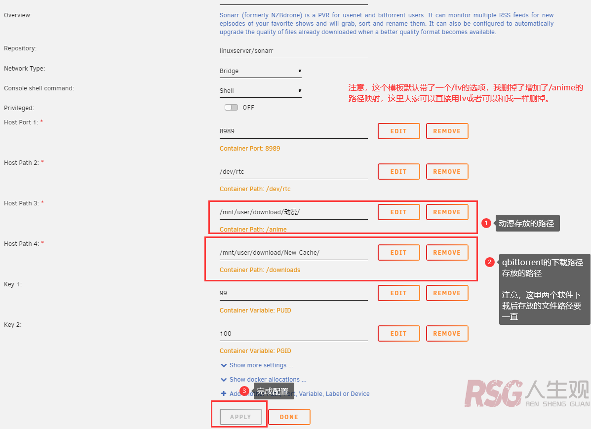591x429 pixels.
Task: Click the Overview: label
Action: [x=18, y=15]
